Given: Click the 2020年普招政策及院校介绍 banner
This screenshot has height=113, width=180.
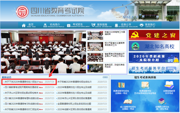Looking at the screenshot, I should (x=154, y=57).
